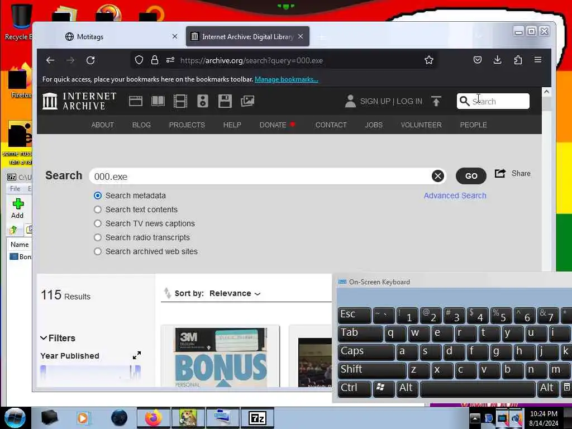Screen dimensions: 572x429
Task: Go back with the browser back arrow
Action: click(x=50, y=60)
